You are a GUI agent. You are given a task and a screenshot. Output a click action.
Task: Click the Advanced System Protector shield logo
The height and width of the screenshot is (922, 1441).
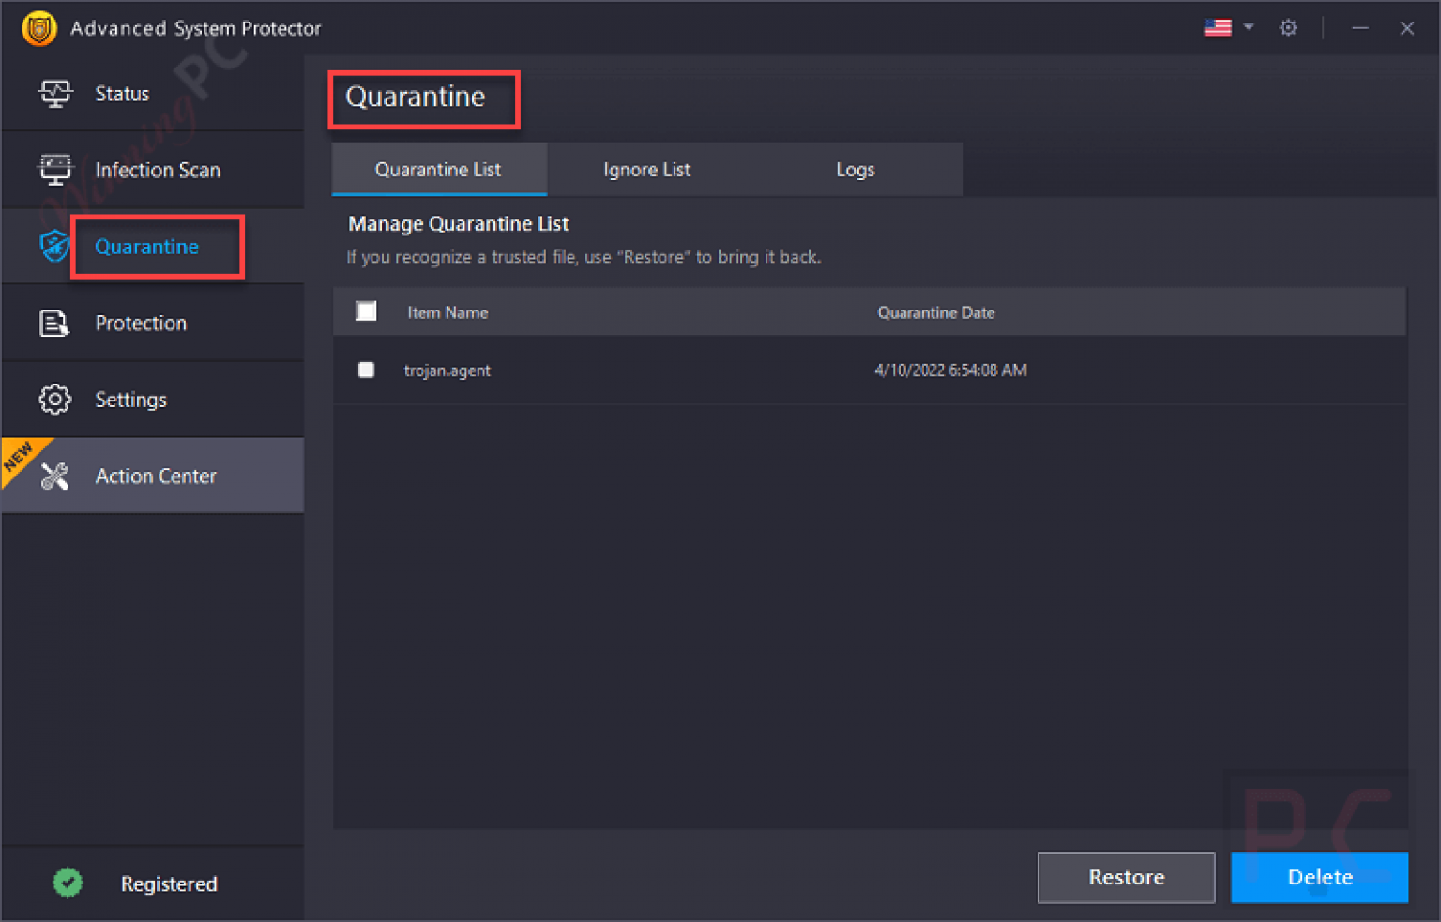click(38, 28)
